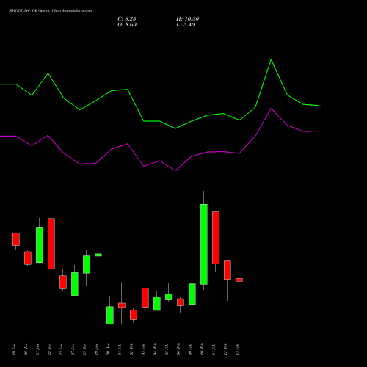Click the close value C: 8.25
This screenshot has height=367, width=367.
(127, 19)
